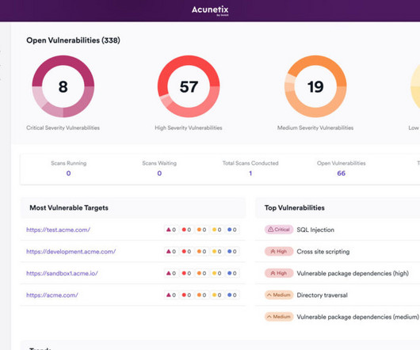Screen dimensions: 420x350
Task: Click critical triangle count for sandbox1.acme.io
Action: (x=171, y=273)
